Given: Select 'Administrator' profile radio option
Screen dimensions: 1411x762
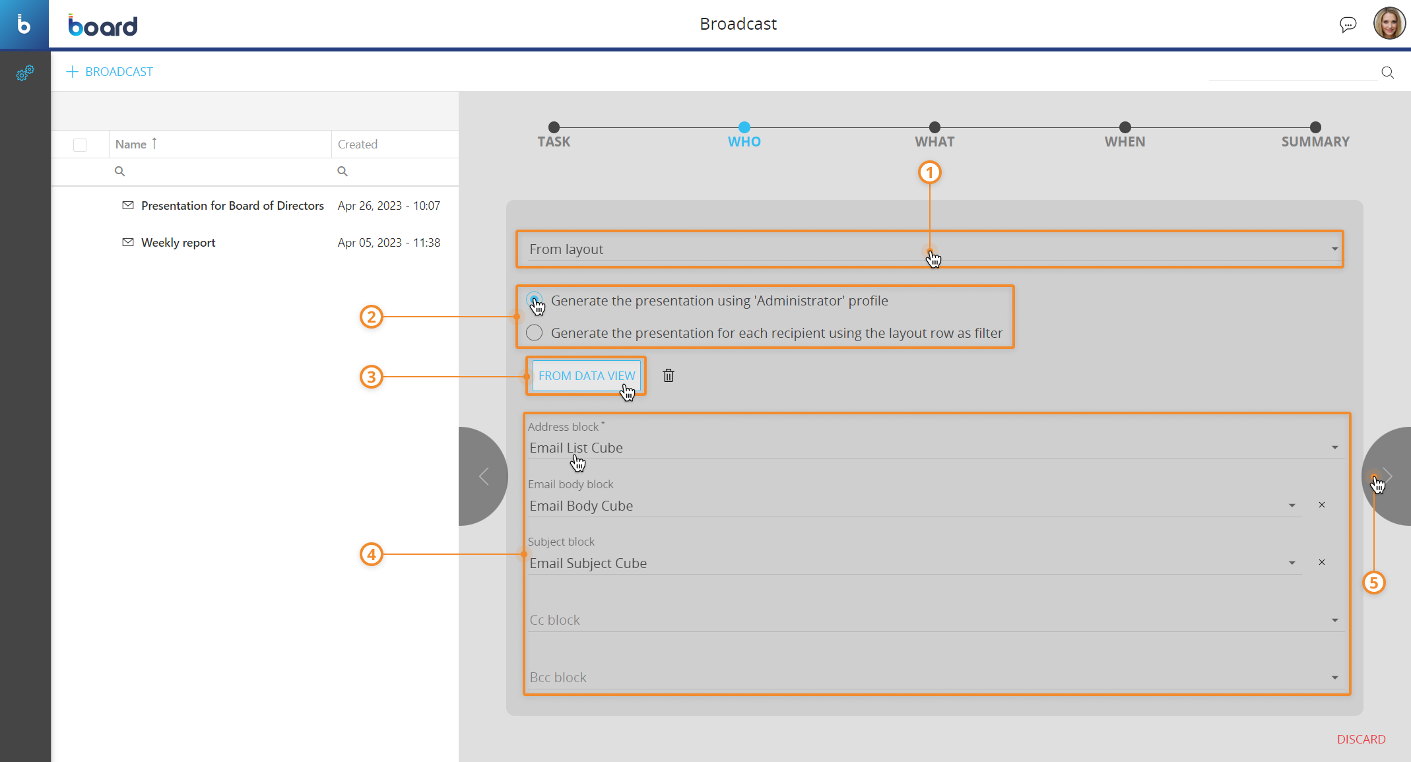Looking at the screenshot, I should click(x=534, y=301).
